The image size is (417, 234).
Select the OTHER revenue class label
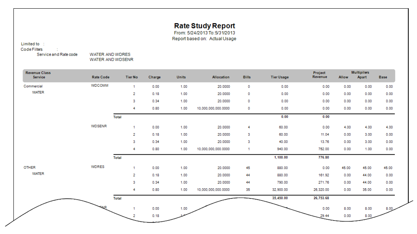30,167
